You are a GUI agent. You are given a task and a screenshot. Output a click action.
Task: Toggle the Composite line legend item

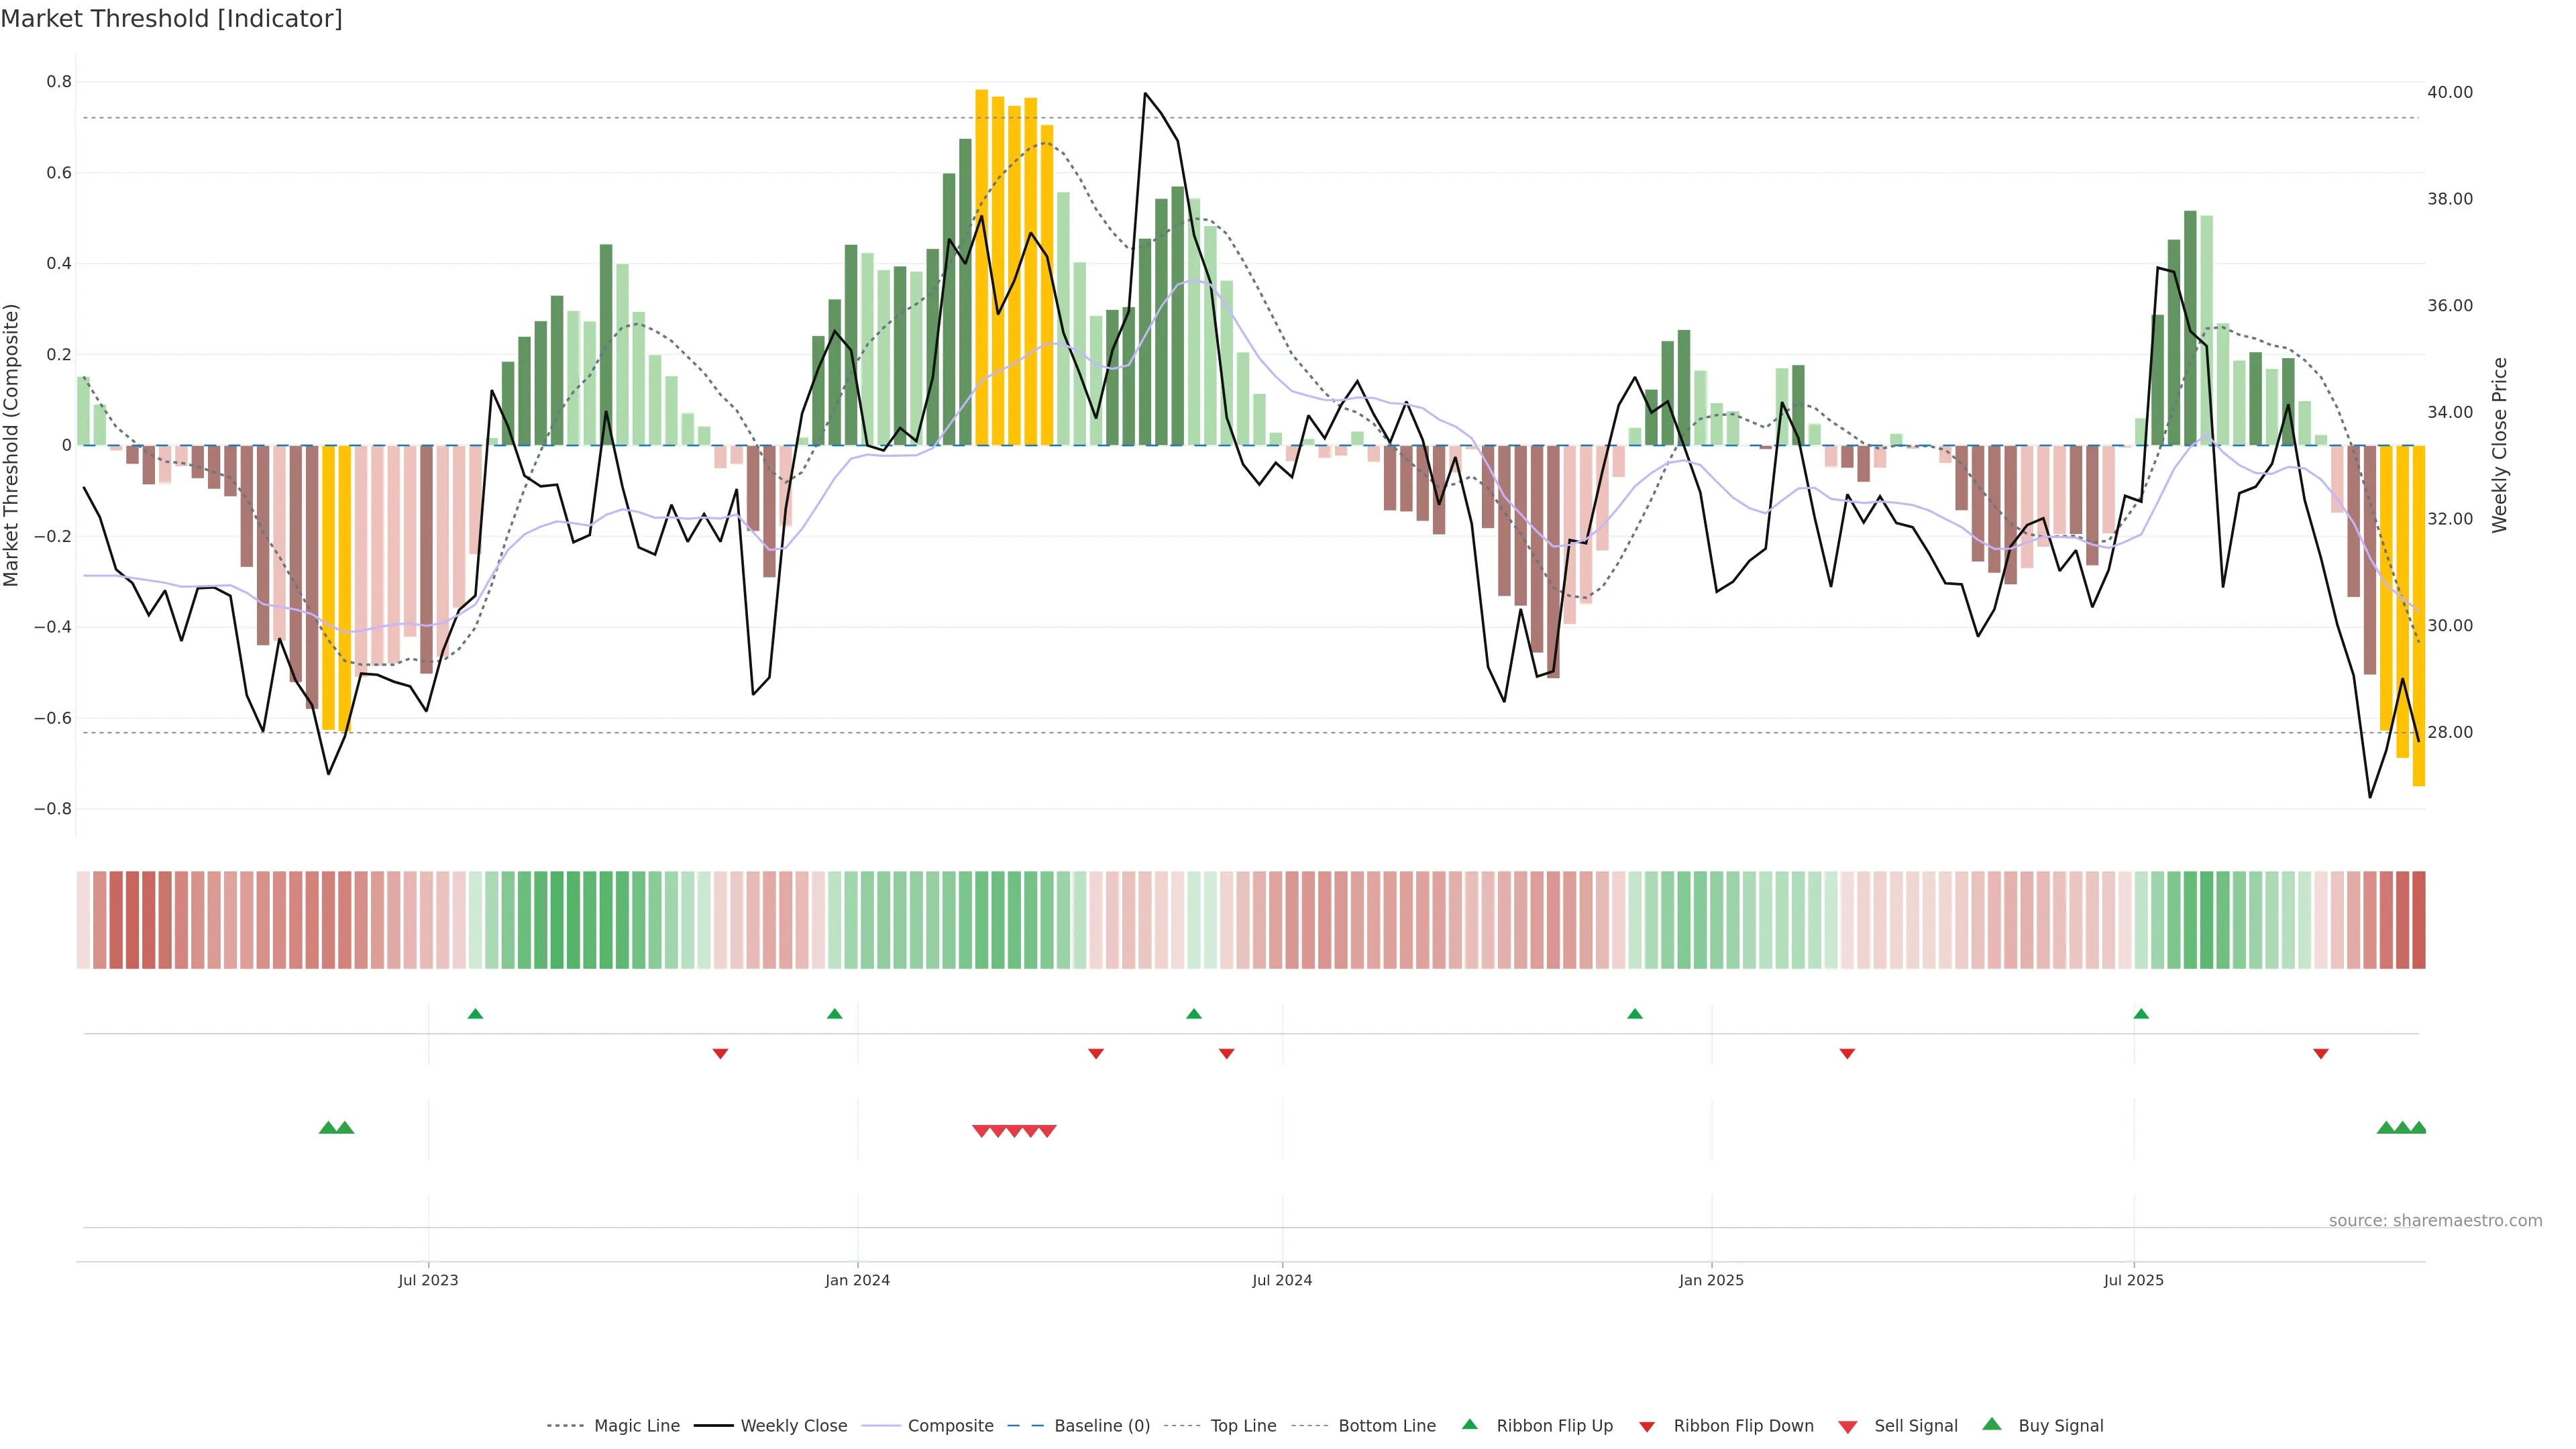pos(950,1426)
